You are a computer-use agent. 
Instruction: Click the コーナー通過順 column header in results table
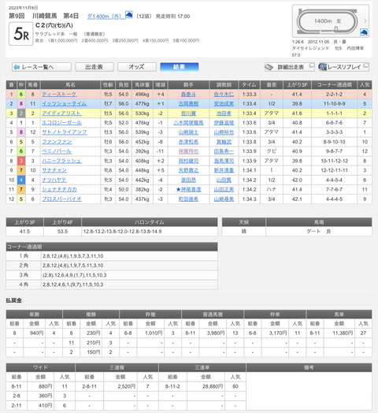pyautogui.click(x=335, y=85)
